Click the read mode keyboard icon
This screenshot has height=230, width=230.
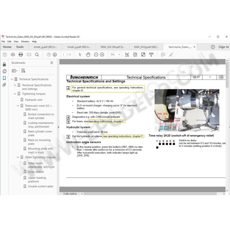click(x=151, y=55)
